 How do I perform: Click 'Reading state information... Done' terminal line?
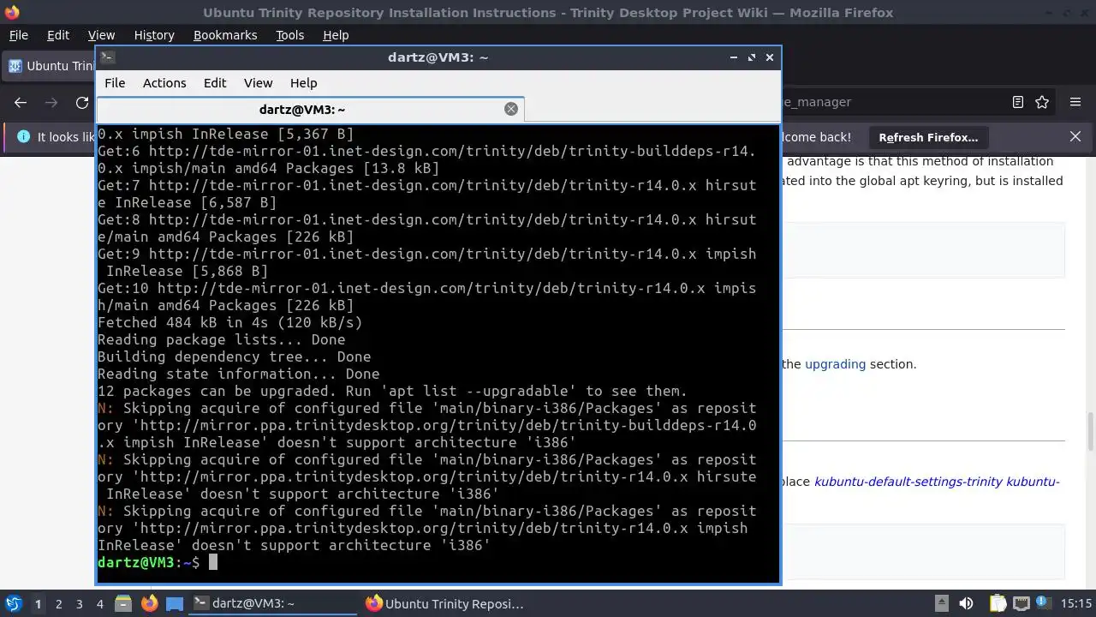(239, 374)
